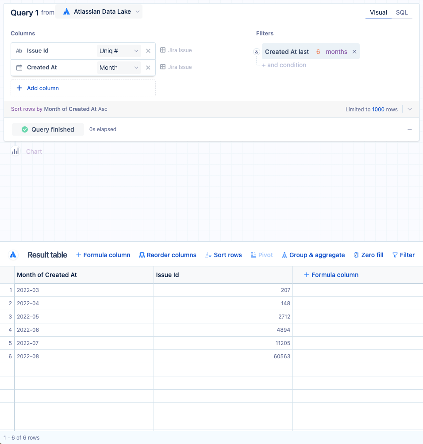Select the cell with value 2712

tap(223, 317)
